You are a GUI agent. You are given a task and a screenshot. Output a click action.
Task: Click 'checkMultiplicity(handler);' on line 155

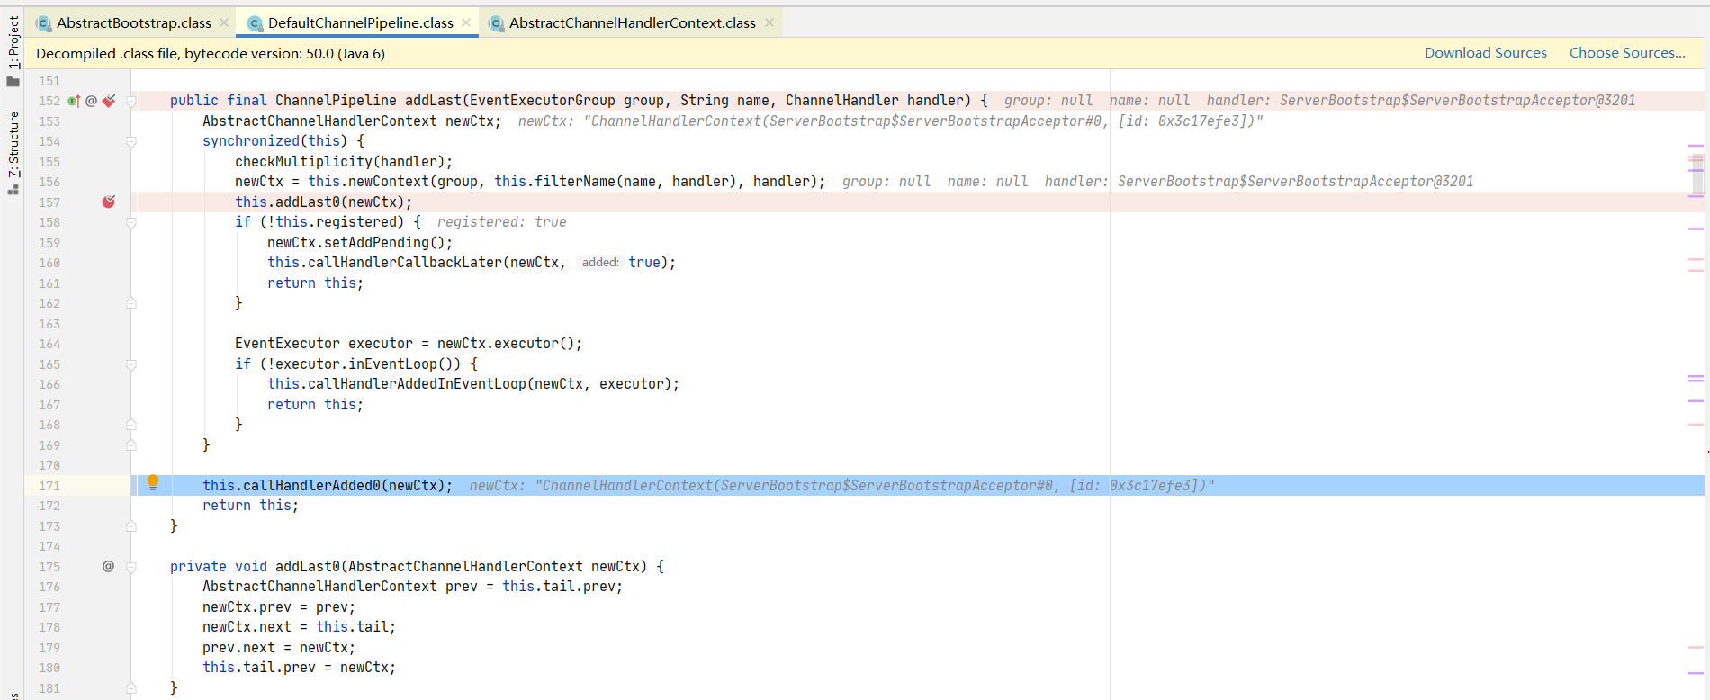tap(344, 162)
